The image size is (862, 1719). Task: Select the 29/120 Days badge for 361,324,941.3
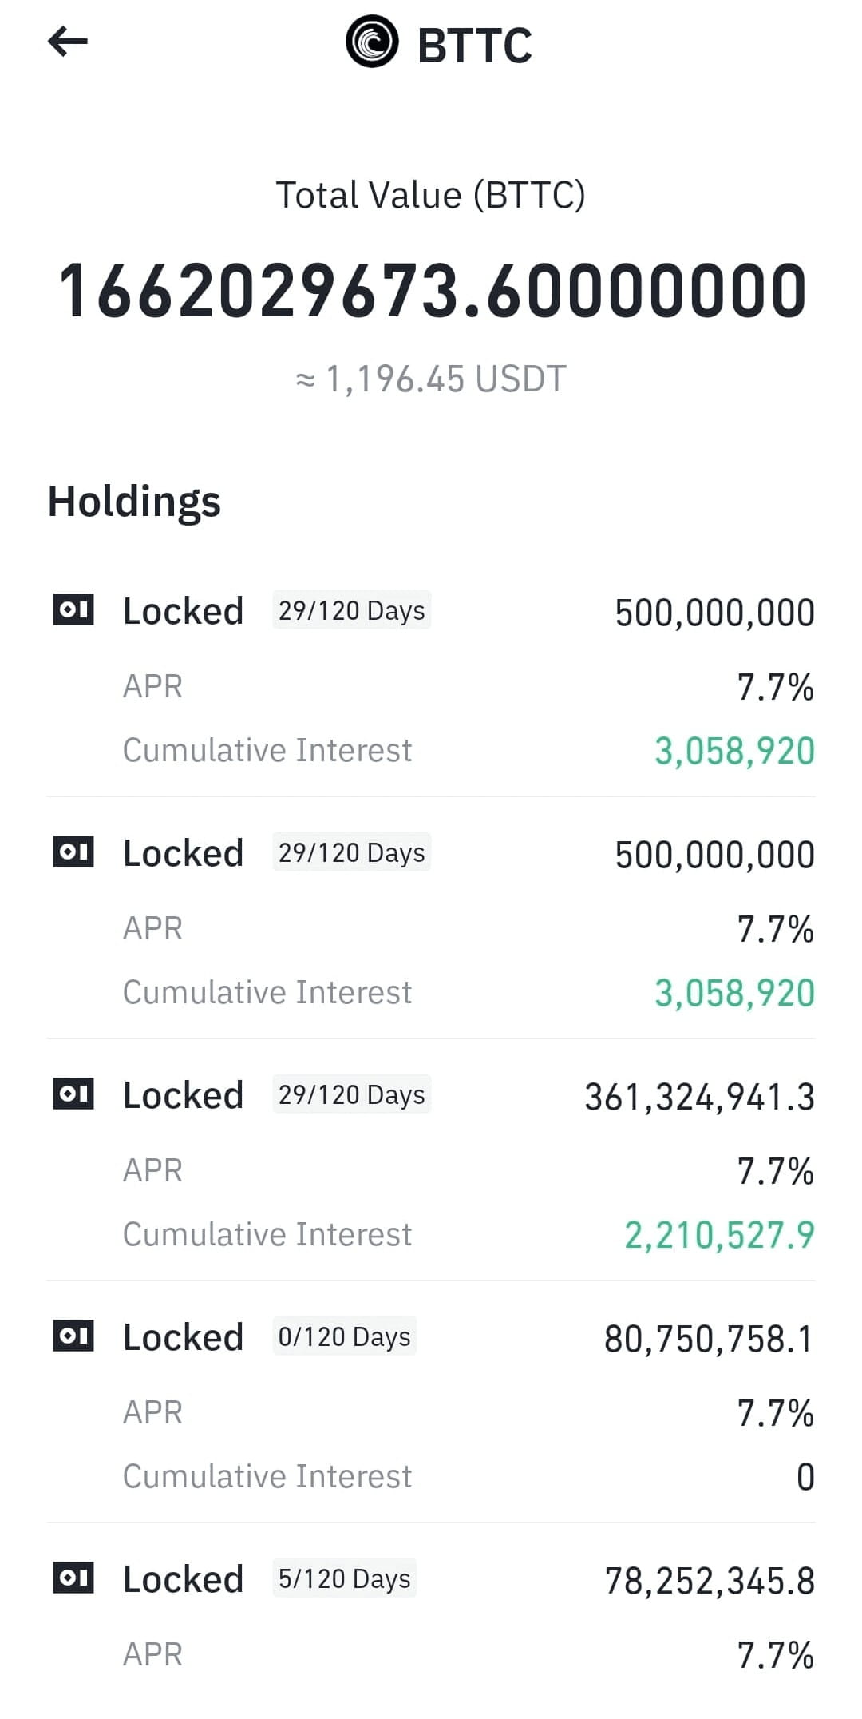pos(351,1094)
